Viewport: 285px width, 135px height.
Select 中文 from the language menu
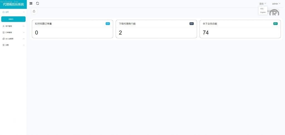click(x=262, y=9)
